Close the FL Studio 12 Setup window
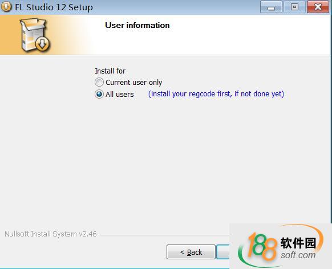The width and height of the screenshot is (332, 269). (318, 7)
